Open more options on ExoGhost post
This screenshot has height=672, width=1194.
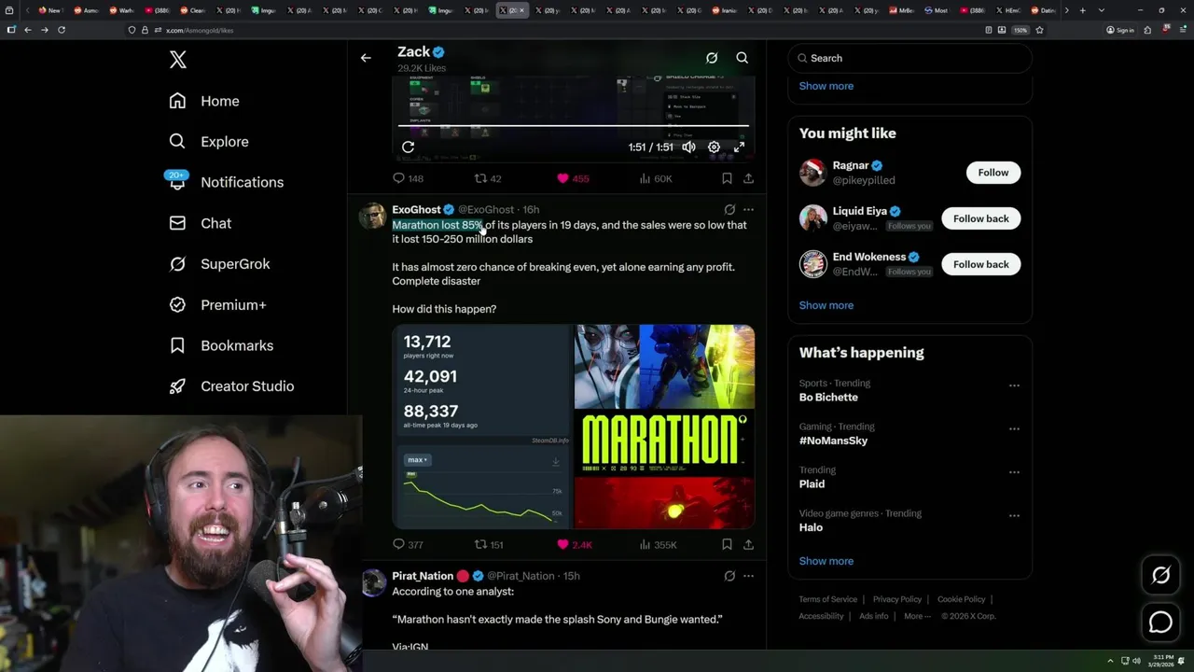click(748, 209)
